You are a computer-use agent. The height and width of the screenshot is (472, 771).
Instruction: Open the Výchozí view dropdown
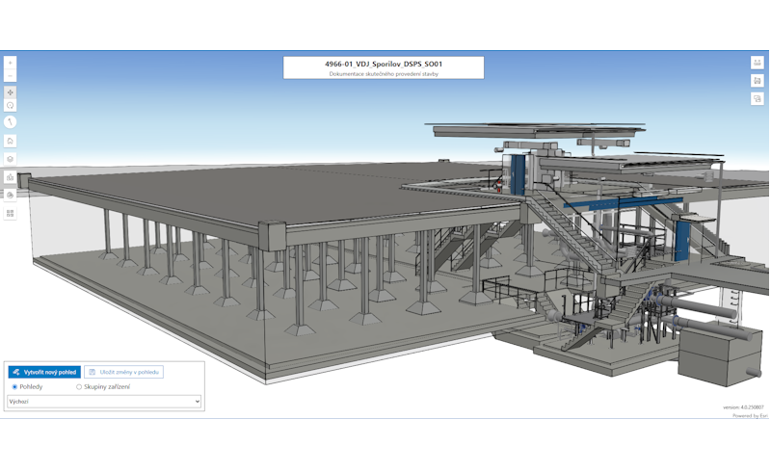click(104, 401)
